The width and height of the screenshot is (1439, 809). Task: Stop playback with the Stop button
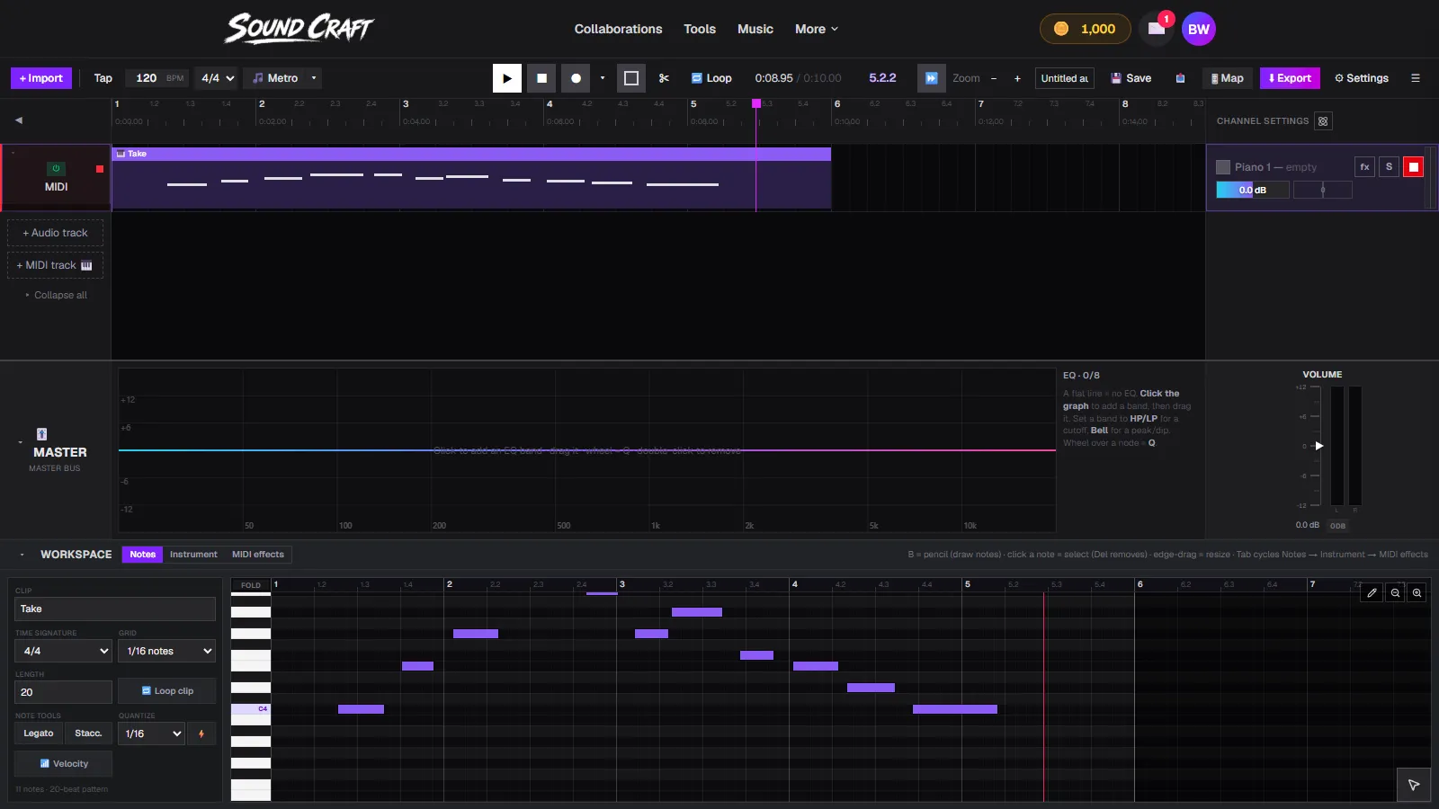click(541, 78)
